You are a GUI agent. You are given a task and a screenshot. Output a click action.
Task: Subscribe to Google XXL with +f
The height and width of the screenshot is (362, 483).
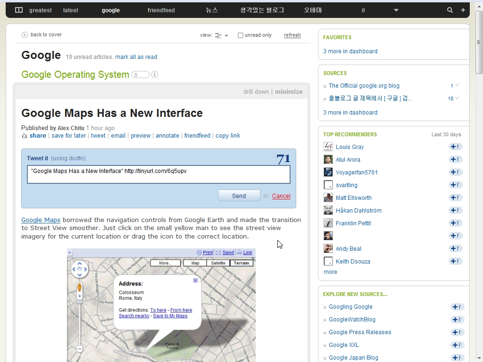(x=457, y=345)
